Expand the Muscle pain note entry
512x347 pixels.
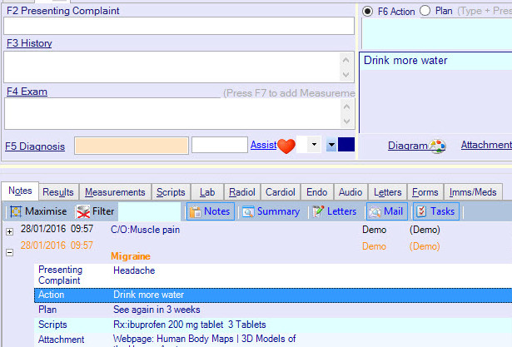(9, 232)
